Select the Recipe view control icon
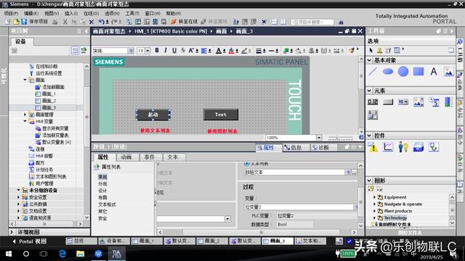 point(418,146)
